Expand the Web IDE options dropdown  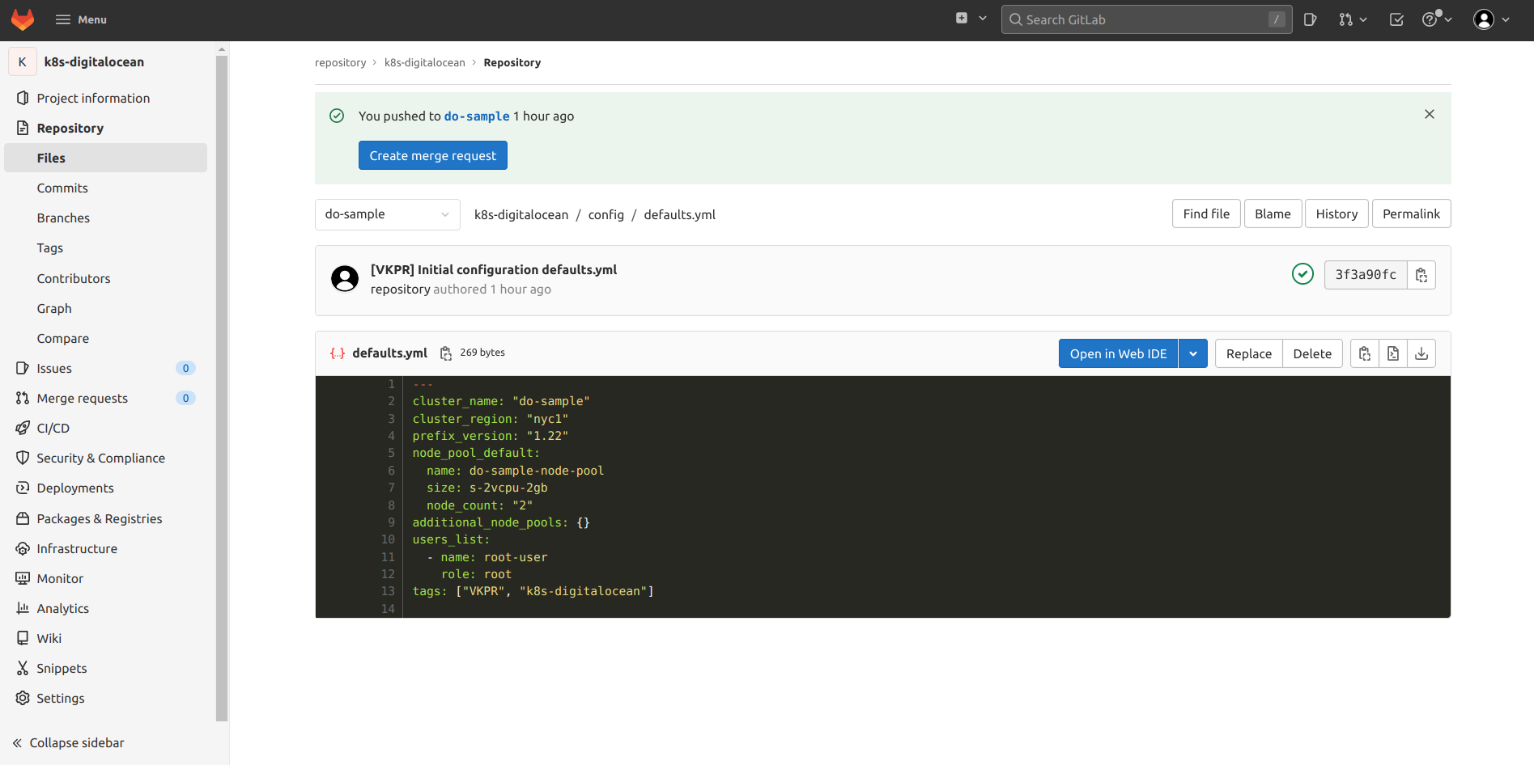(1193, 353)
